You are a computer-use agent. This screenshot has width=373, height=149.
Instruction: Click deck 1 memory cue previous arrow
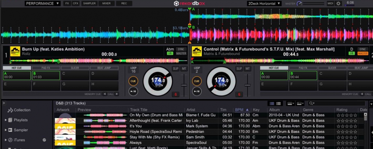click(x=105, y=94)
